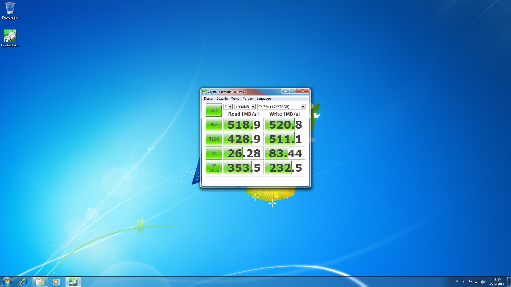Screen dimensions: 511x287
Task: Open the Windows Start menu
Action: point(7,282)
